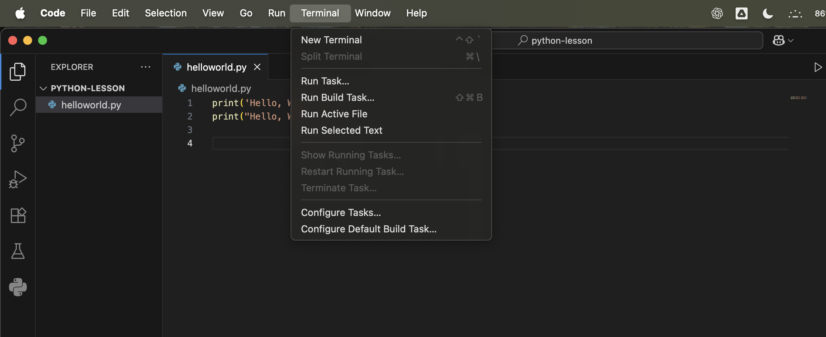Click the EXPLORER panel title
The height and width of the screenshot is (337, 826).
coord(72,67)
